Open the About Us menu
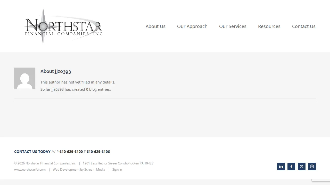This screenshot has width=330, height=185. (x=155, y=26)
